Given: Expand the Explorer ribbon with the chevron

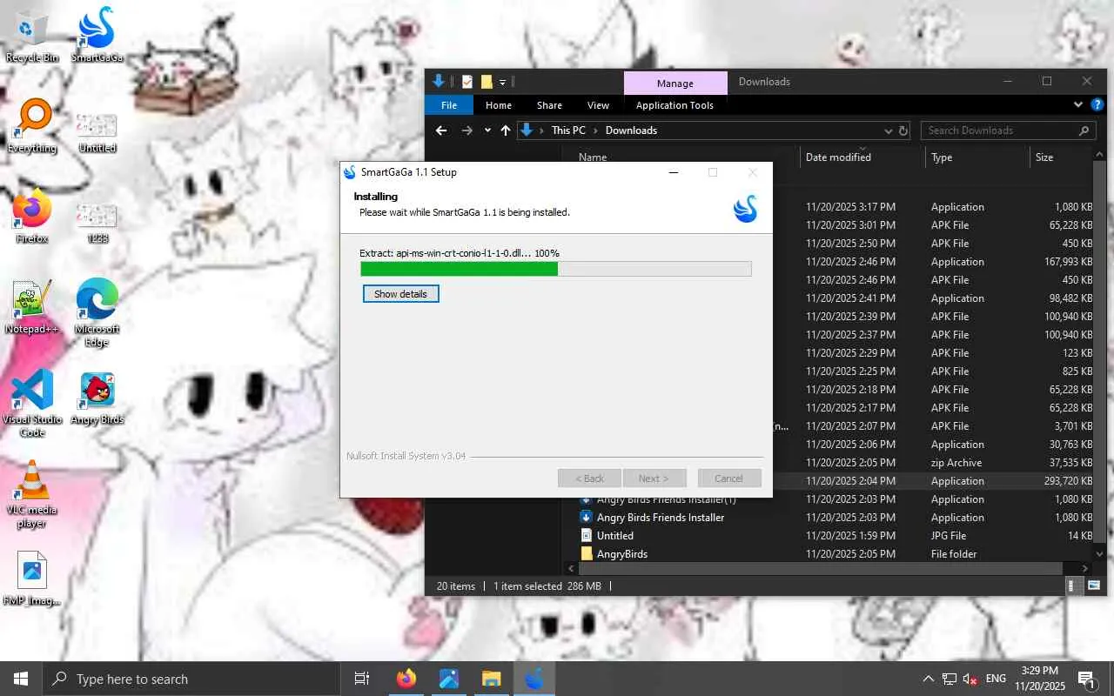Looking at the screenshot, I should pos(1078,105).
